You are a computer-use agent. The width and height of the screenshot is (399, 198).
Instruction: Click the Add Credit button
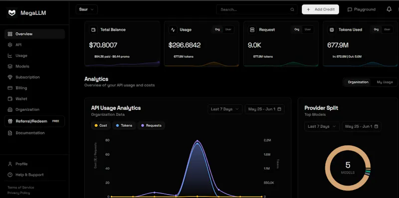tap(320, 9)
